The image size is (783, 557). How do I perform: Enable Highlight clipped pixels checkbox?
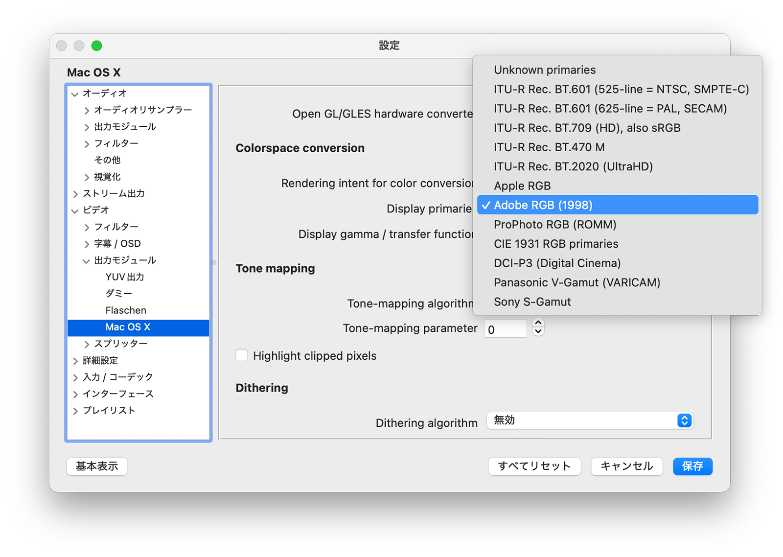pyautogui.click(x=242, y=355)
